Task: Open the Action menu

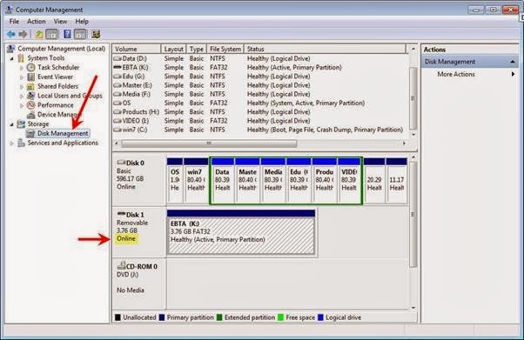Action: [36, 22]
